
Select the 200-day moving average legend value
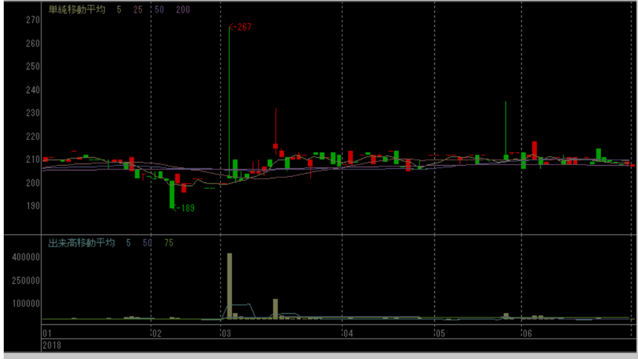pyautogui.click(x=184, y=9)
